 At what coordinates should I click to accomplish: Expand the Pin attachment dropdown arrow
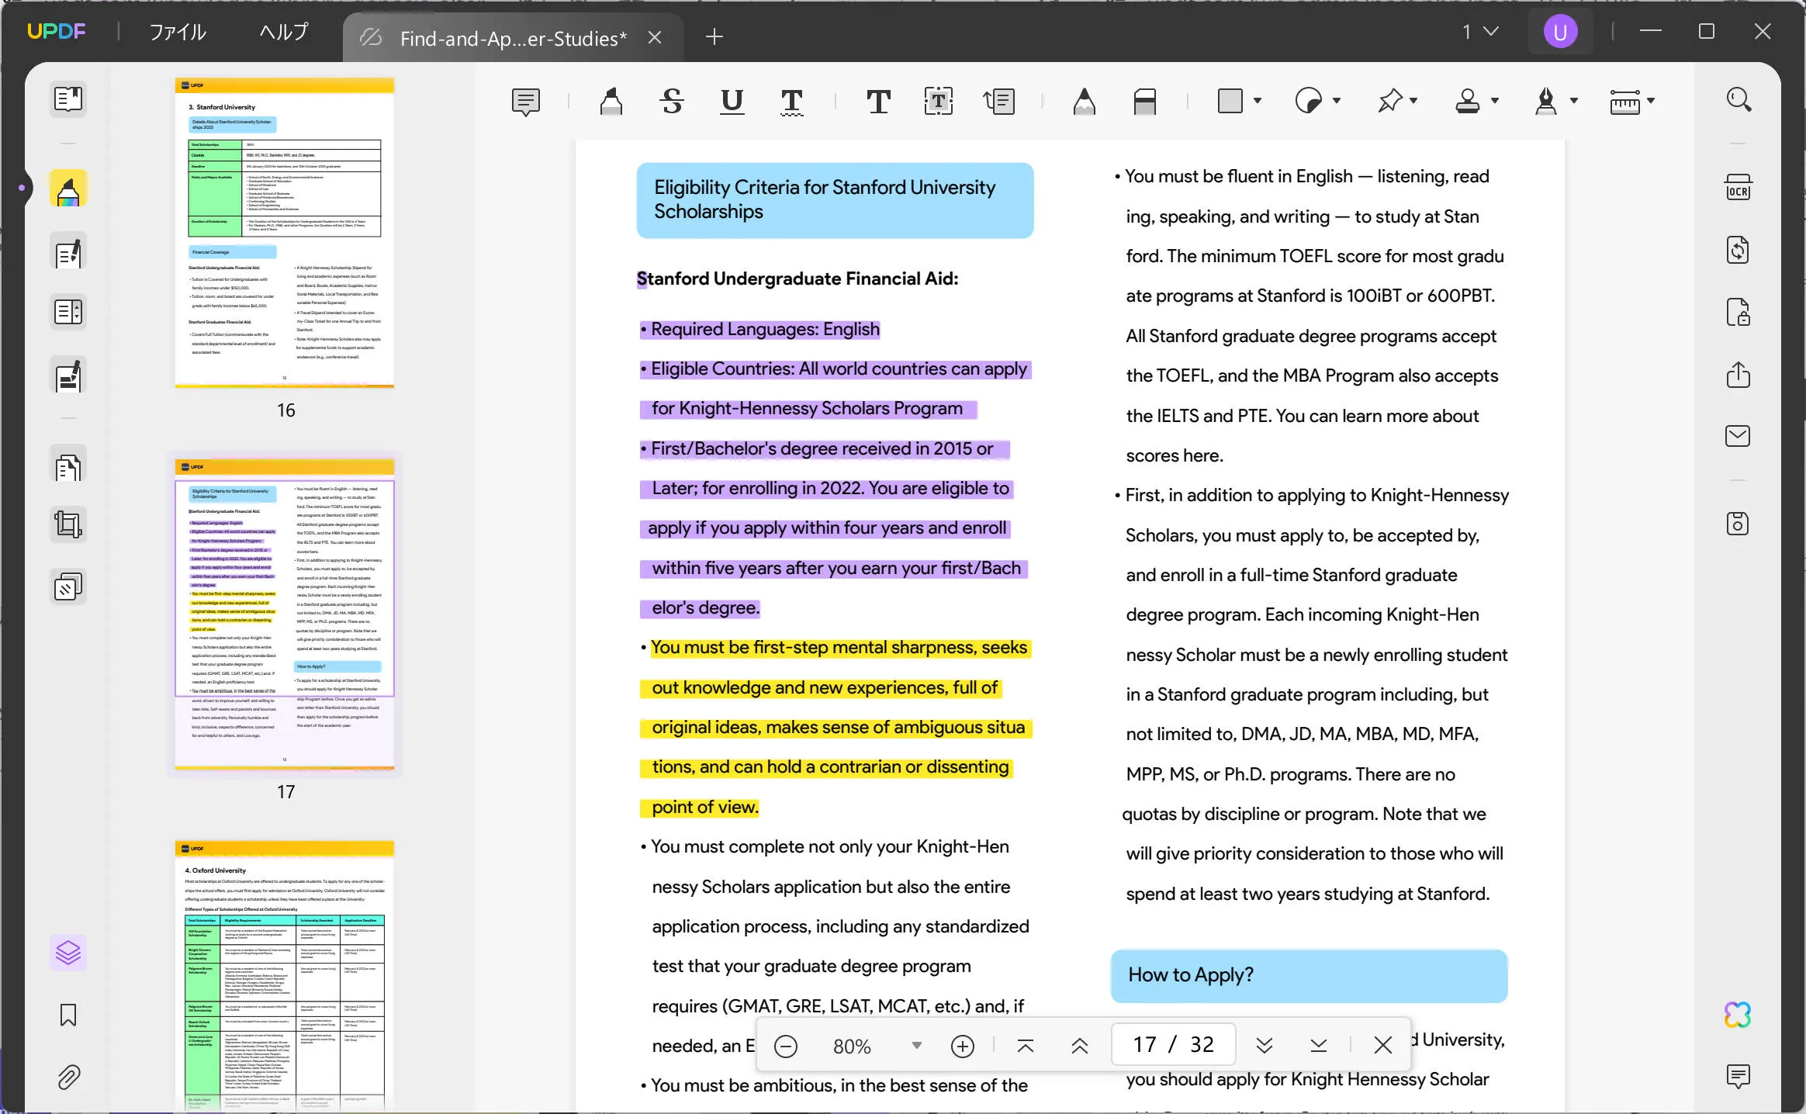click(x=1413, y=101)
